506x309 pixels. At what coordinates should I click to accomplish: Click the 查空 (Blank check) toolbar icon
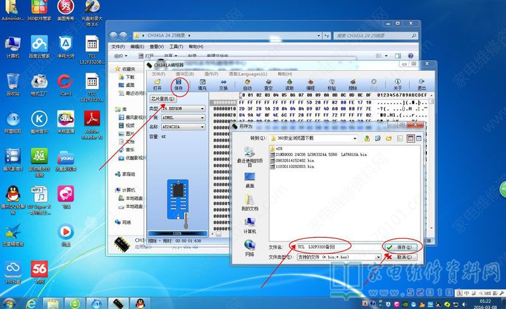pyautogui.click(x=268, y=85)
